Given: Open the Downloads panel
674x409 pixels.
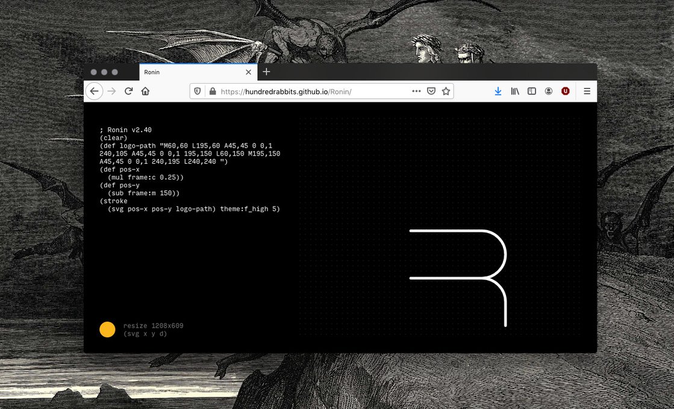Looking at the screenshot, I should tap(498, 91).
